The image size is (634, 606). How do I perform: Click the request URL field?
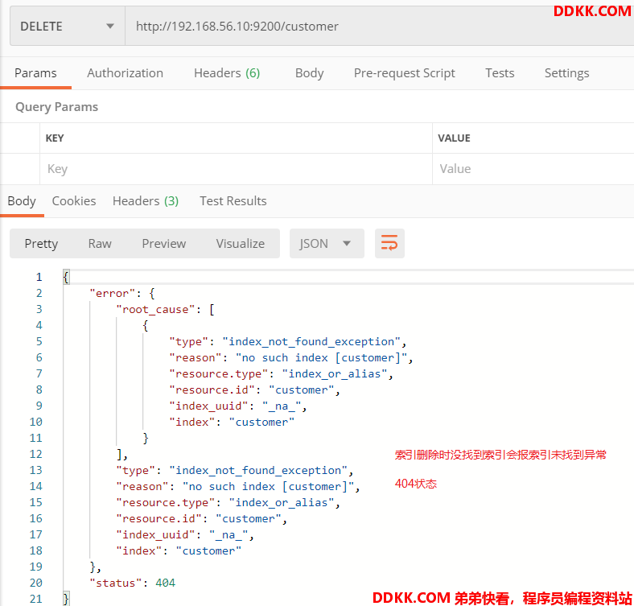pyautogui.click(x=379, y=27)
